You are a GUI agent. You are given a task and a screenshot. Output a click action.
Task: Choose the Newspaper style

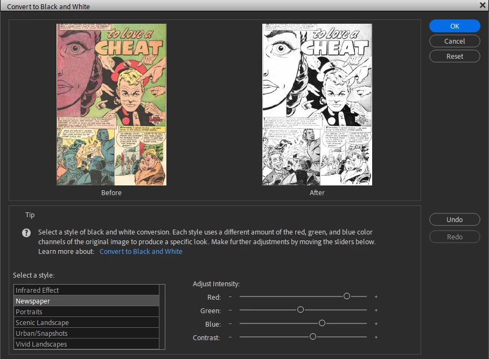(86, 301)
